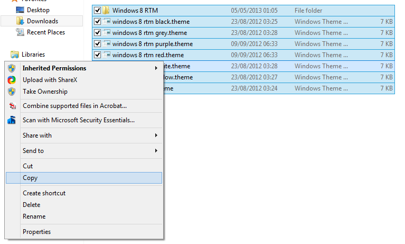Click the Inherited Permissions shield icon
This screenshot has width=405, height=244.
(x=12, y=68)
